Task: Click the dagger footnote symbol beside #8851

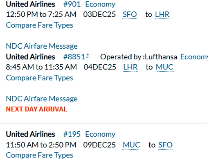Action: (x=88, y=55)
